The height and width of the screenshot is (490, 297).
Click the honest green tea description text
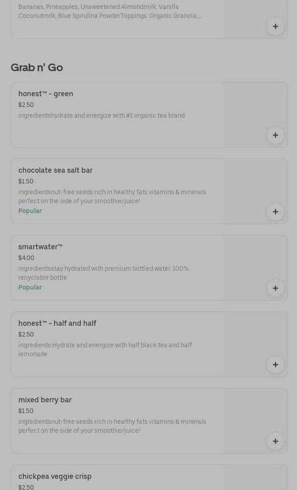coord(102,116)
